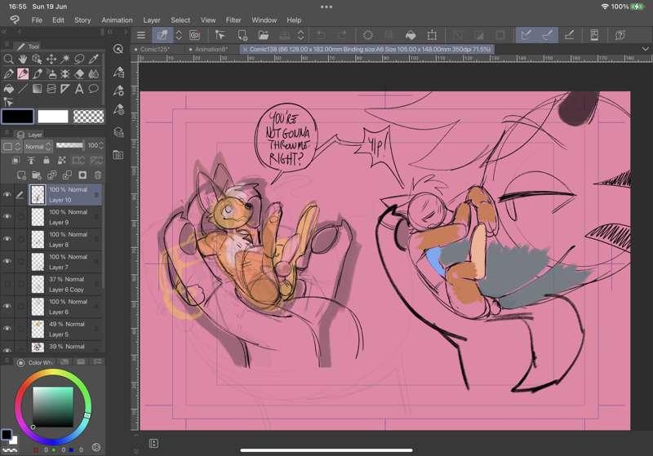
Task: Select the Frame border tool
Action: click(51, 89)
